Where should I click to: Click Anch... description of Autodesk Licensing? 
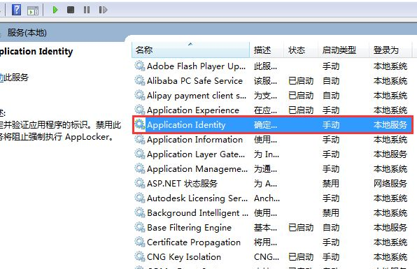pyautogui.click(x=267, y=198)
